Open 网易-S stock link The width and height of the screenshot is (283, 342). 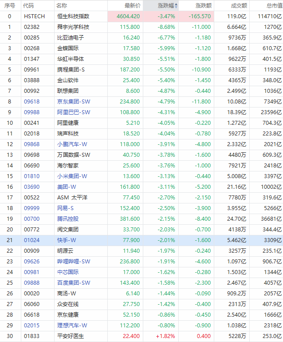click(65, 208)
